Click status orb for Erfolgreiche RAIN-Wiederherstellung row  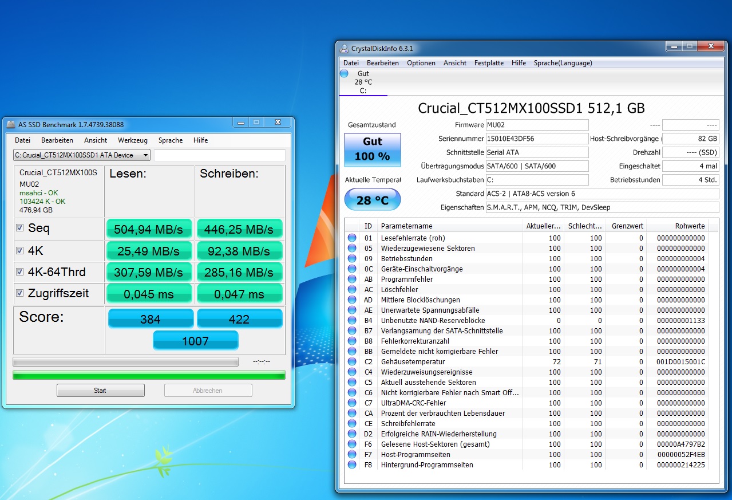[x=352, y=434]
